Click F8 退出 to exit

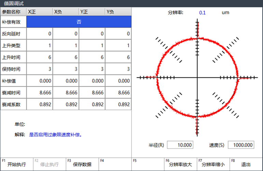click(246, 164)
